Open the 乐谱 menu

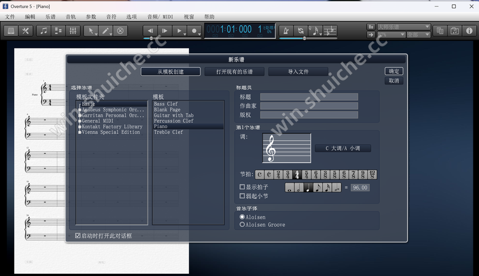[50, 17]
